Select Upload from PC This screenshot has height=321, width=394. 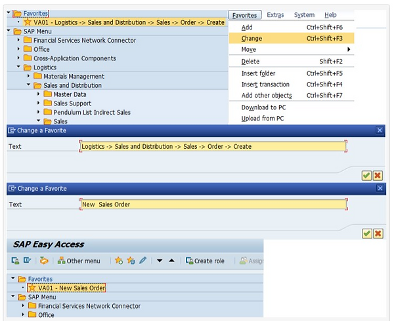(x=292, y=119)
